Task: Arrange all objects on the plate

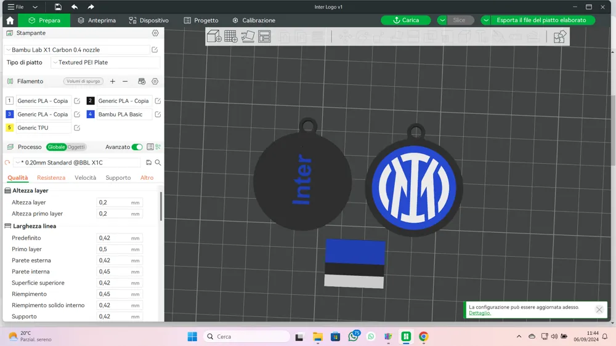Action: coord(264,36)
